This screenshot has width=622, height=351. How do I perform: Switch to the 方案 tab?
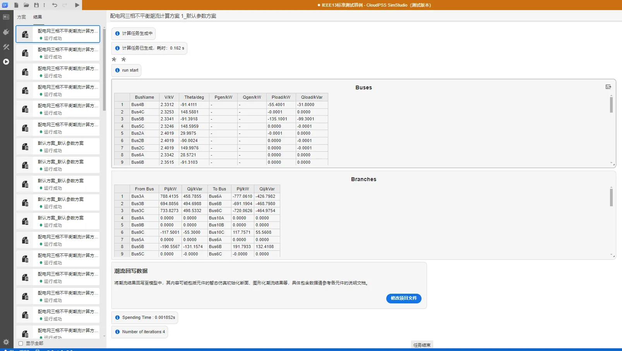pos(22,17)
